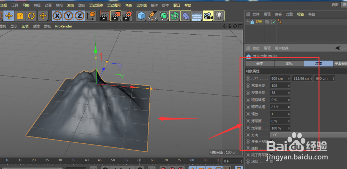The image size is (347, 169).
Task: Select the spline Pen tool
Action: 152,16
